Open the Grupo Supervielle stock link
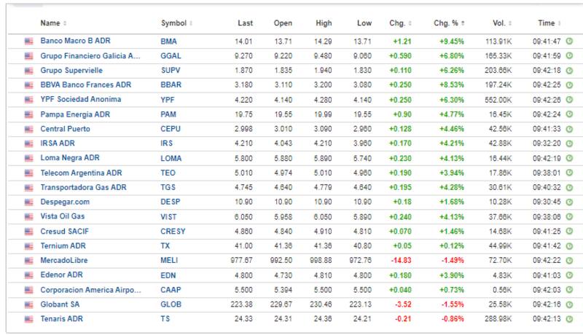The image size is (583, 335). pyautogui.click(x=71, y=71)
